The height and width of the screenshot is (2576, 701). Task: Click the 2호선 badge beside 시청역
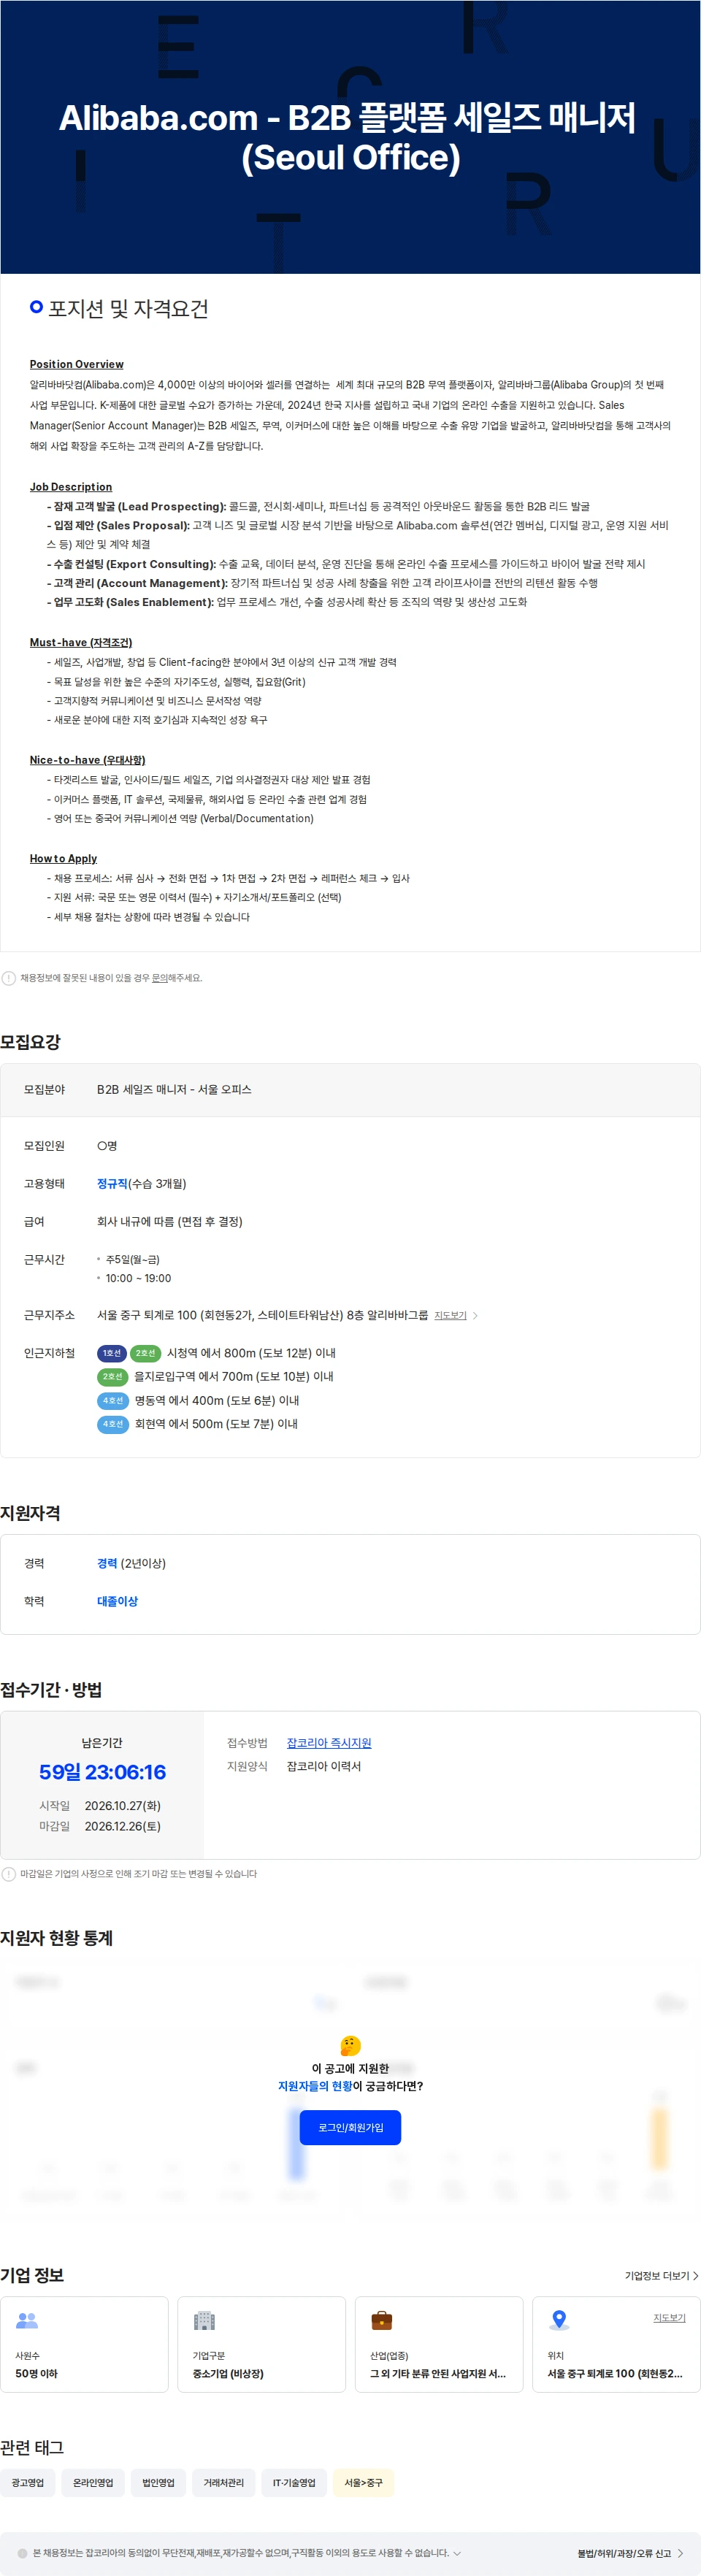tap(145, 1353)
